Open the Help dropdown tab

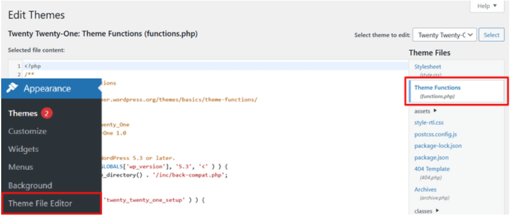pos(487,6)
